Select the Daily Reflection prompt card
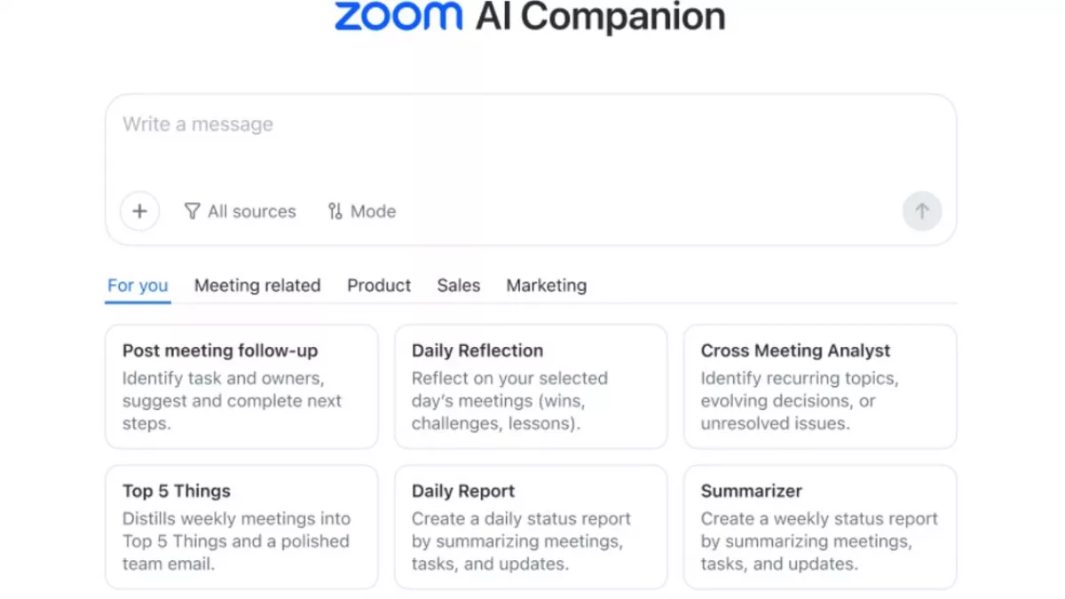The image size is (1065, 599). [x=531, y=386]
